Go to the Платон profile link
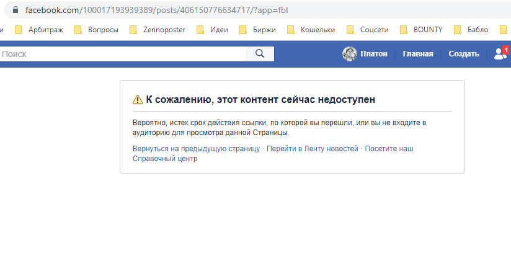Screen dimensions: 511x256 (374, 54)
